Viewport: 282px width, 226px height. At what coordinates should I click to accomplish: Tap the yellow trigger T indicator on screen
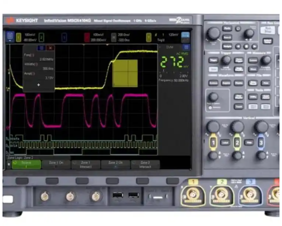(148, 37)
